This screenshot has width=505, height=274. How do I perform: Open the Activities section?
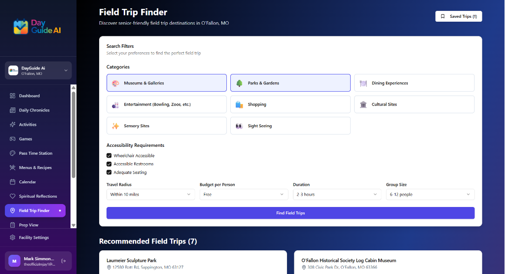pyautogui.click(x=35, y=124)
